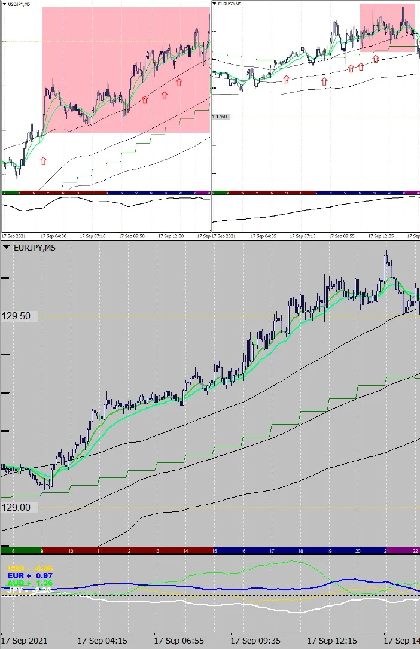Screen dimensions: 420x649
Task: Select hour marker 21 on session bar
Action: (386, 551)
